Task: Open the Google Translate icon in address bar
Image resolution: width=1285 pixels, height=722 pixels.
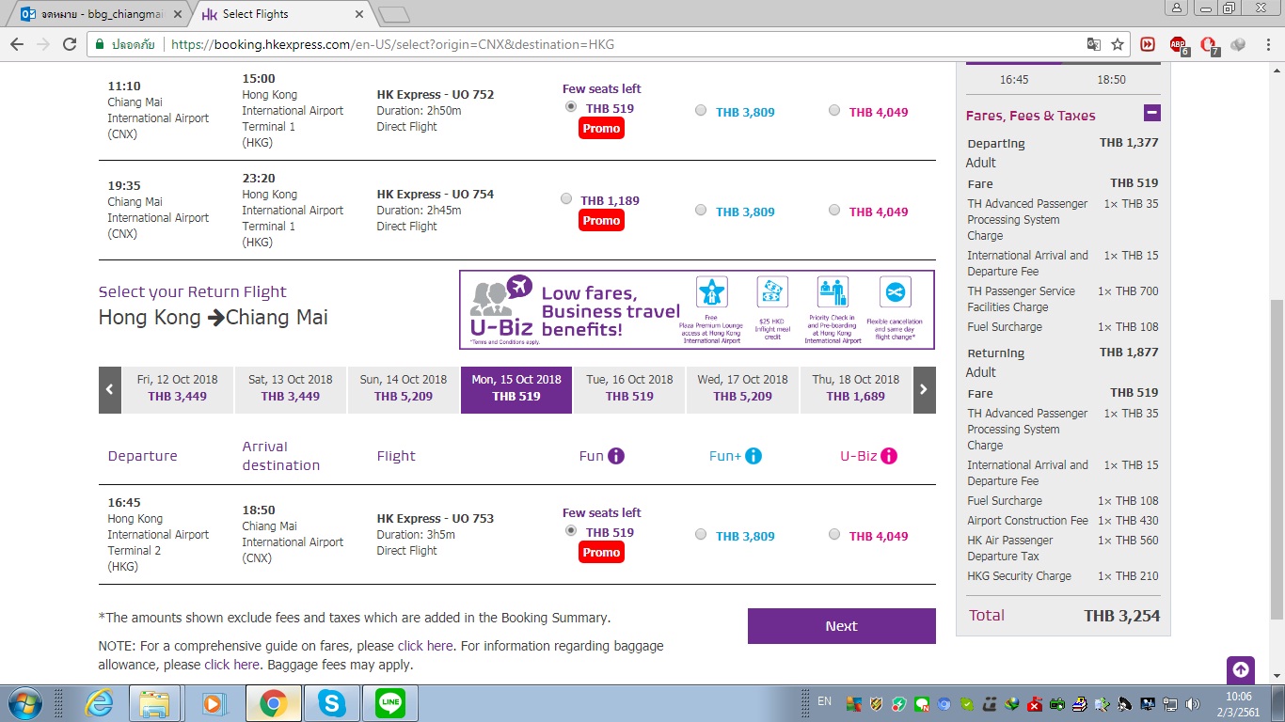Action: (1094, 44)
